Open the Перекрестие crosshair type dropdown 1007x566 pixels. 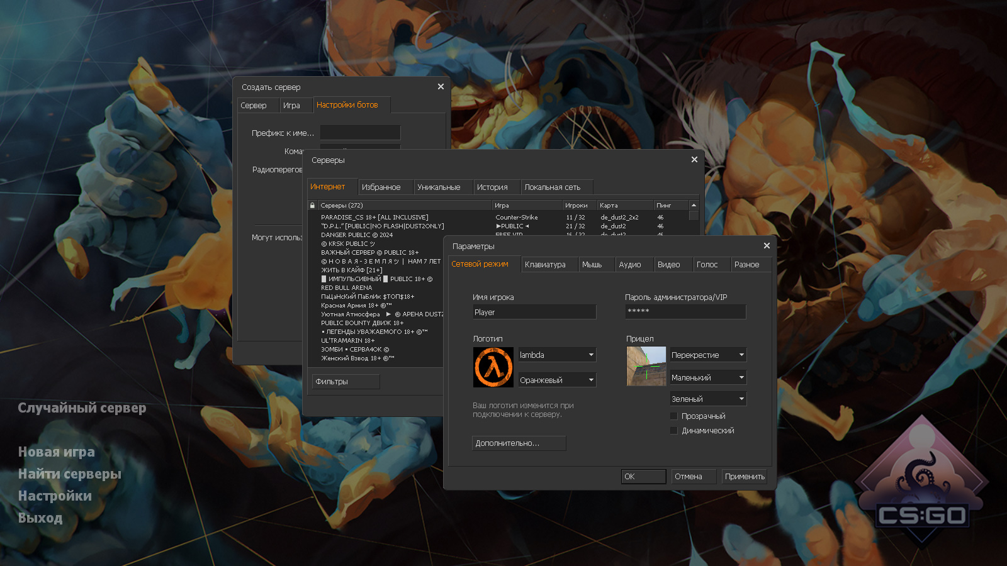(x=707, y=355)
